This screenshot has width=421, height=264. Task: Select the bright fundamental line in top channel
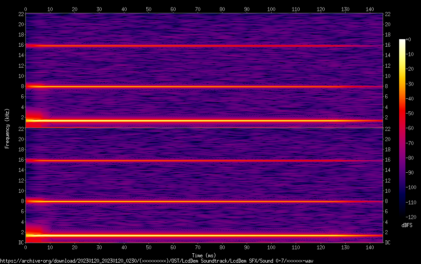(x=201, y=121)
